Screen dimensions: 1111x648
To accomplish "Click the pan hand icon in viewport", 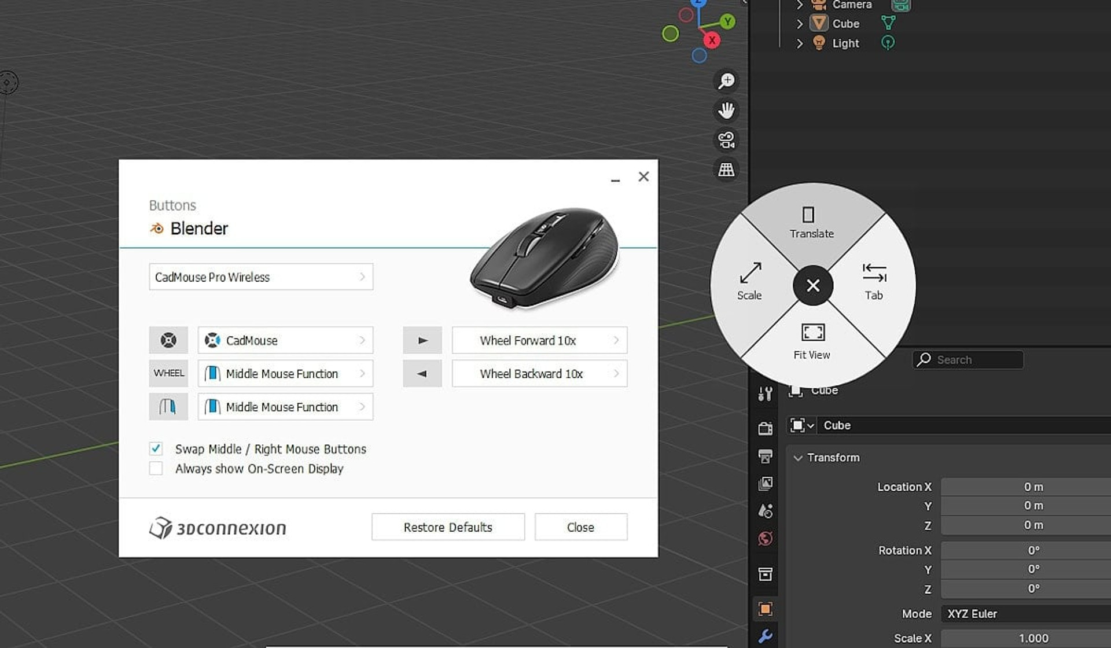I will 726,110.
